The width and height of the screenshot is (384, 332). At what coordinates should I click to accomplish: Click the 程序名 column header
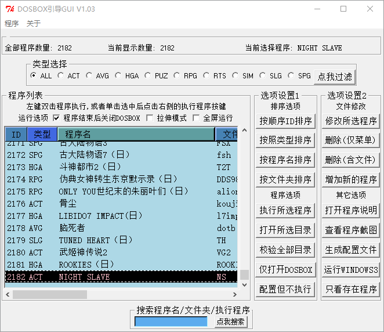click(x=136, y=134)
